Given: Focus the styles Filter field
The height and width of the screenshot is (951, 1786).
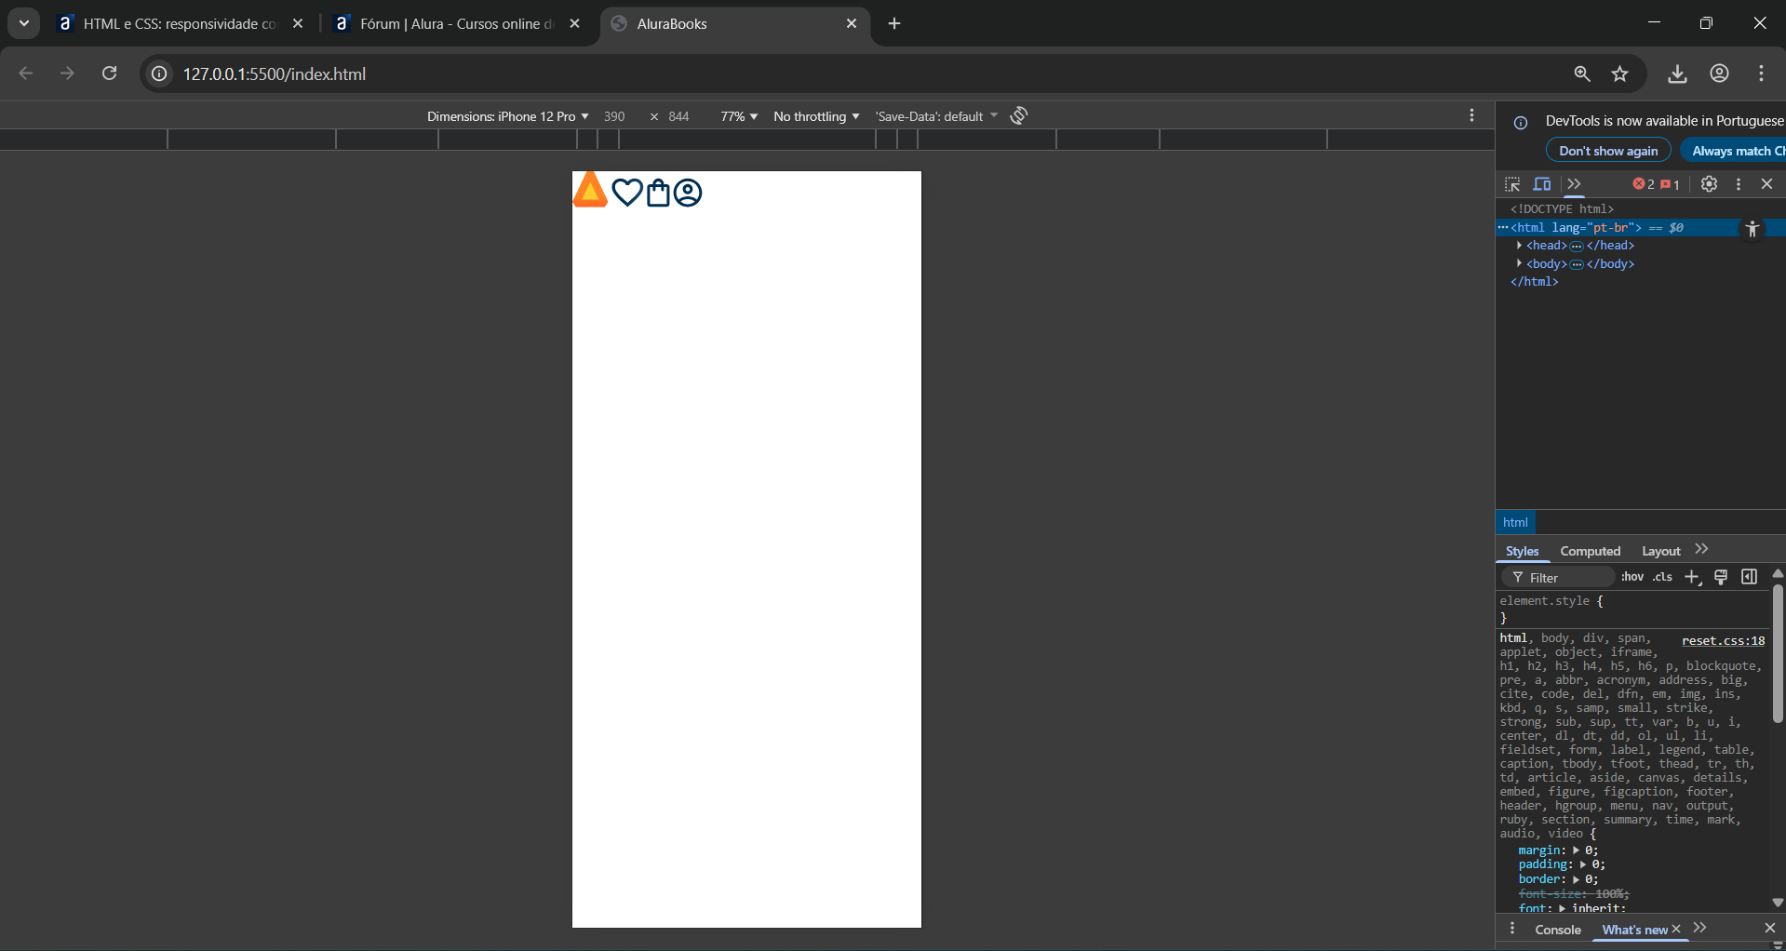Looking at the screenshot, I should point(1560,578).
